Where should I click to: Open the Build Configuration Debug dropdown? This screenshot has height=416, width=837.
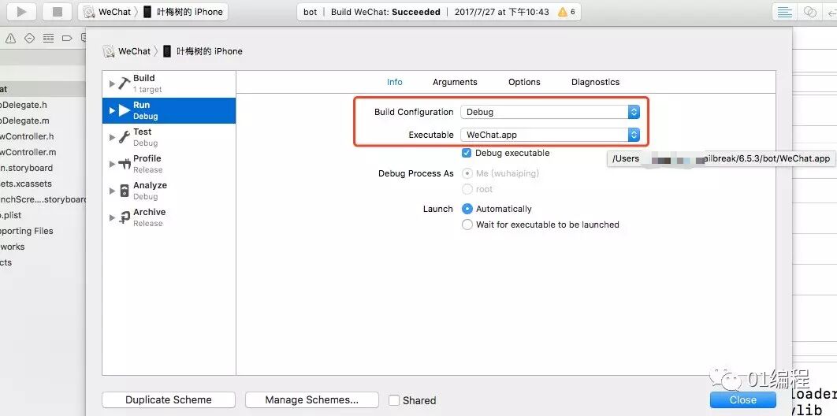(x=550, y=112)
